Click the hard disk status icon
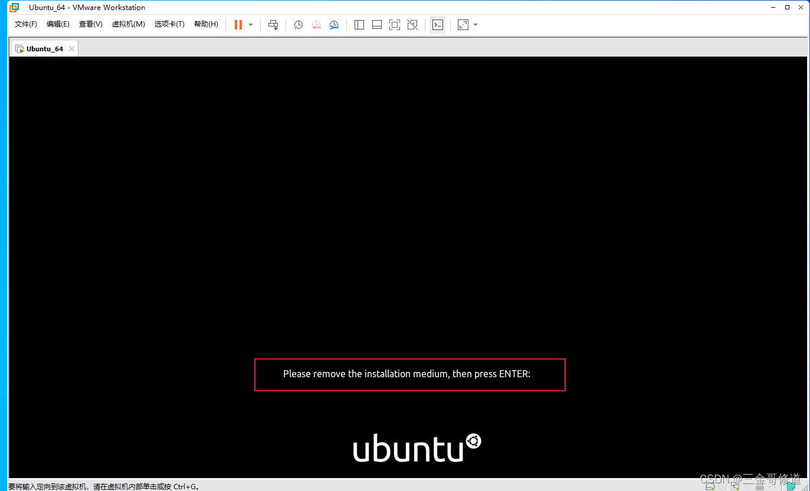Viewport: 810px width, 491px height. tap(710, 486)
